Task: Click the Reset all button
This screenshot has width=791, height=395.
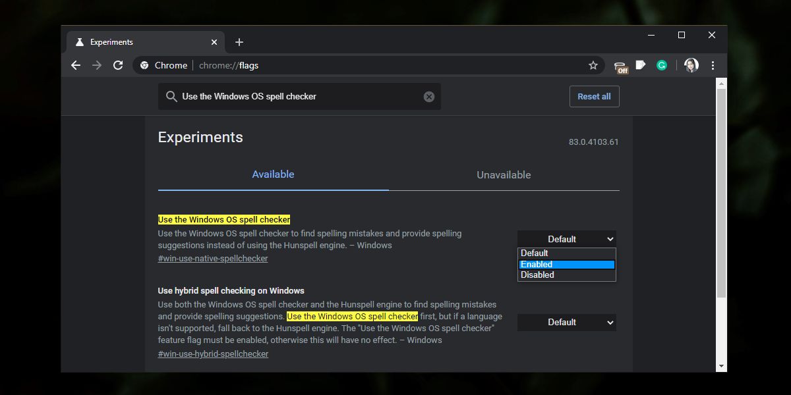Action: pyautogui.click(x=594, y=96)
